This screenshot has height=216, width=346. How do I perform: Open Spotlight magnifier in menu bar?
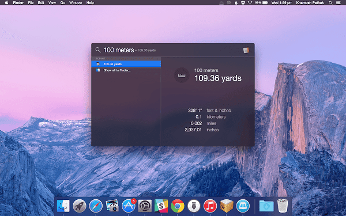coord(330,3)
